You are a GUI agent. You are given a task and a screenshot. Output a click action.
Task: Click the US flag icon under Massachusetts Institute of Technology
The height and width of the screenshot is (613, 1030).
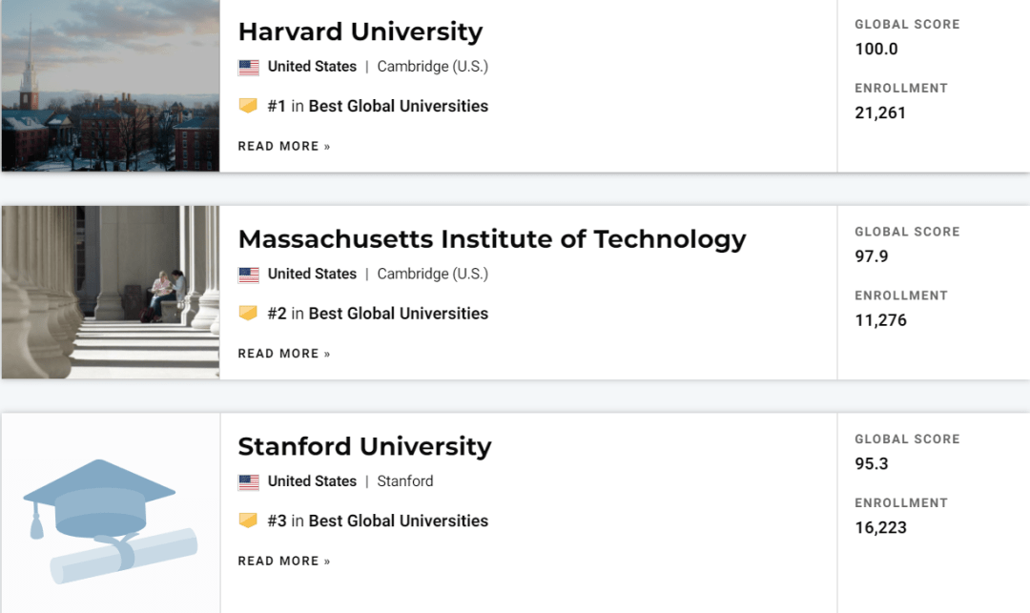click(248, 275)
